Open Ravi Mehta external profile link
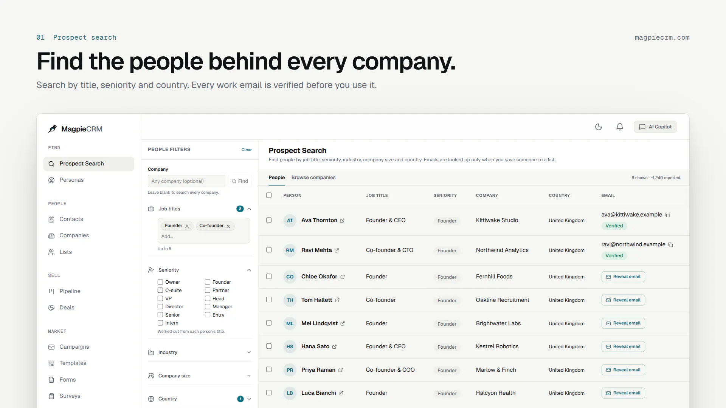 click(x=337, y=250)
